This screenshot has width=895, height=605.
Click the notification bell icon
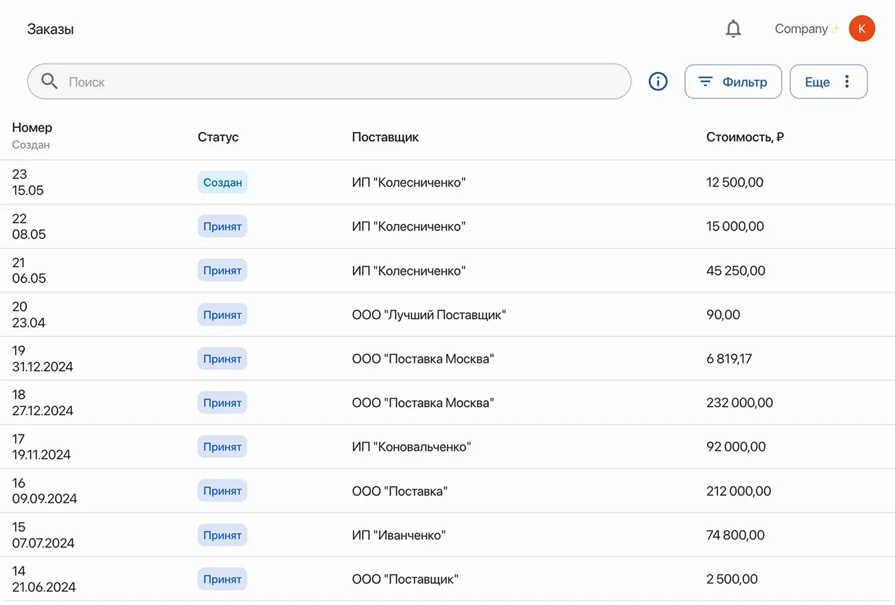tap(733, 29)
